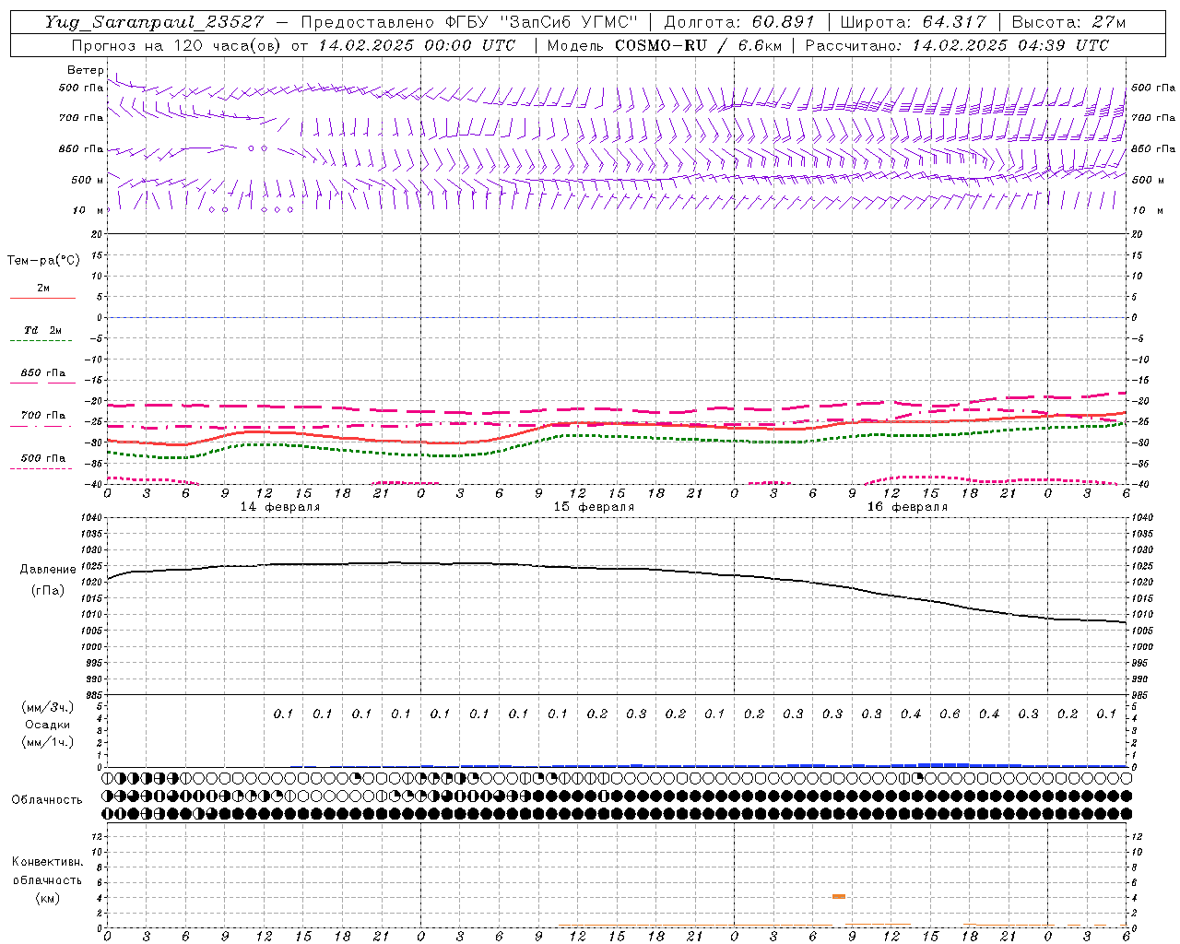Click the orange convective cloud bar at 4 km

point(839,896)
